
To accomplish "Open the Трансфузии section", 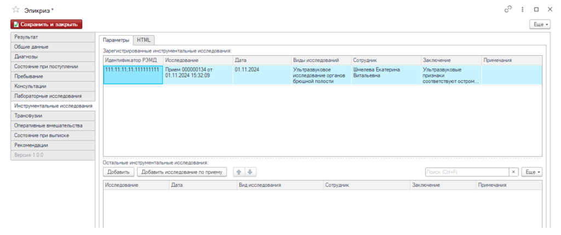I will click(x=53, y=116).
